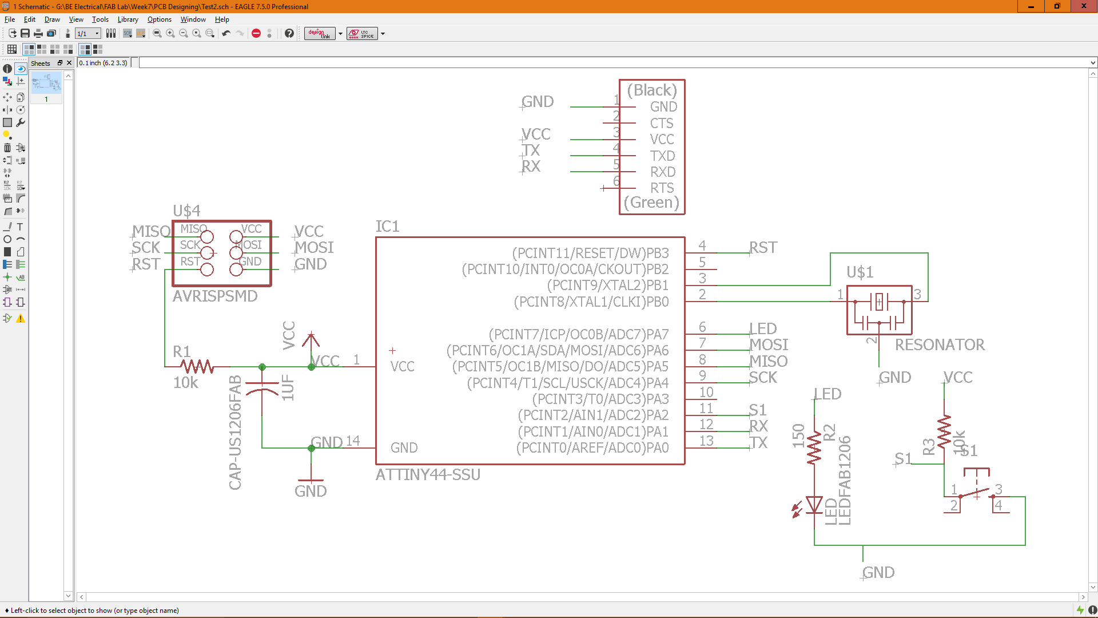This screenshot has height=618, width=1098.
Task: Click the Zoom in magnifier icon
Action: tap(170, 33)
